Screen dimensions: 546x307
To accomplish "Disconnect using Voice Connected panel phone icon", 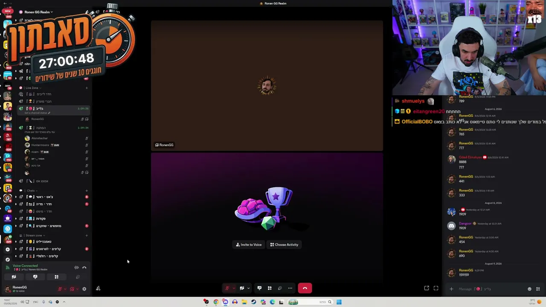I will pos(84,267).
